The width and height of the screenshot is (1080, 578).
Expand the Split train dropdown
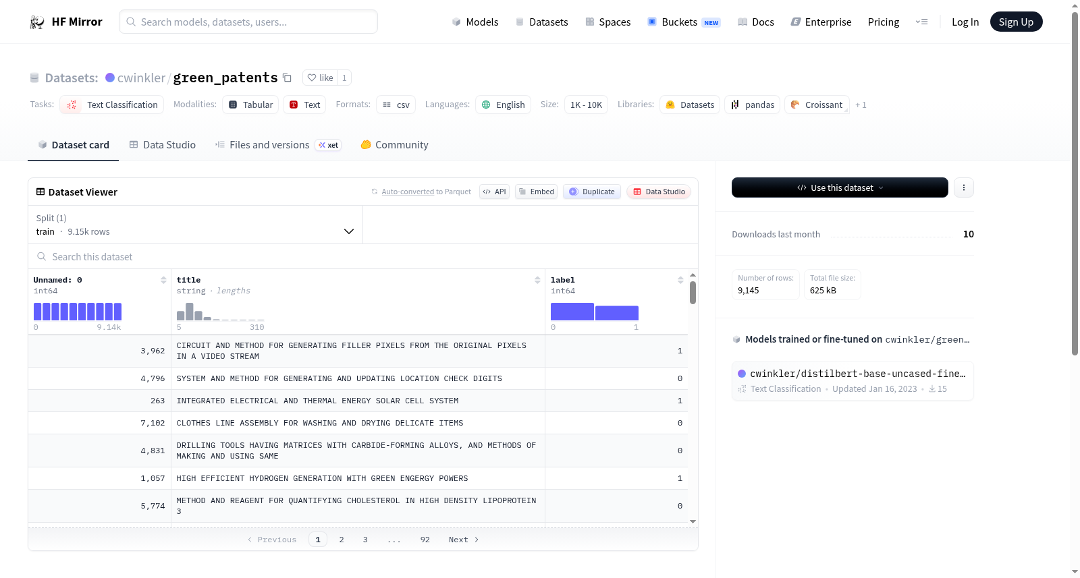pos(195,225)
